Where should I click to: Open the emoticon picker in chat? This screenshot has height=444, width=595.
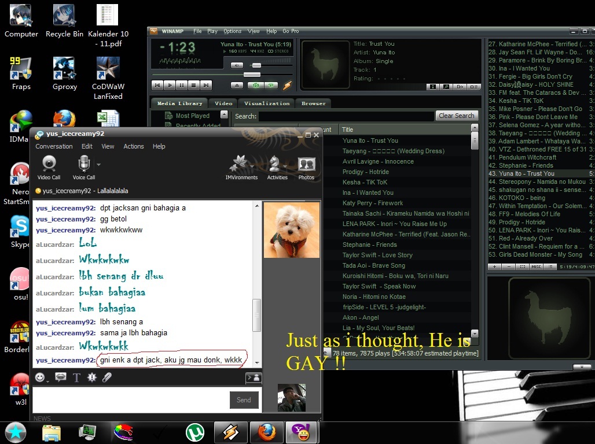40,378
